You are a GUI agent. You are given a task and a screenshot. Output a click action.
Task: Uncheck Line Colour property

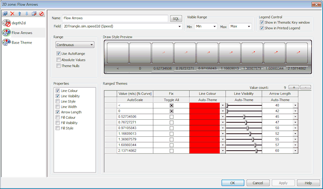[58, 90]
